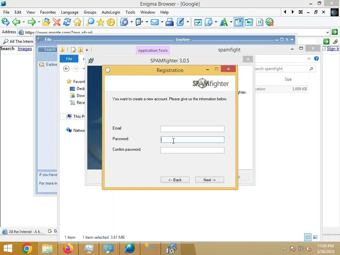Open the AutoLogin menu
340x255 pixels.
click(x=111, y=12)
